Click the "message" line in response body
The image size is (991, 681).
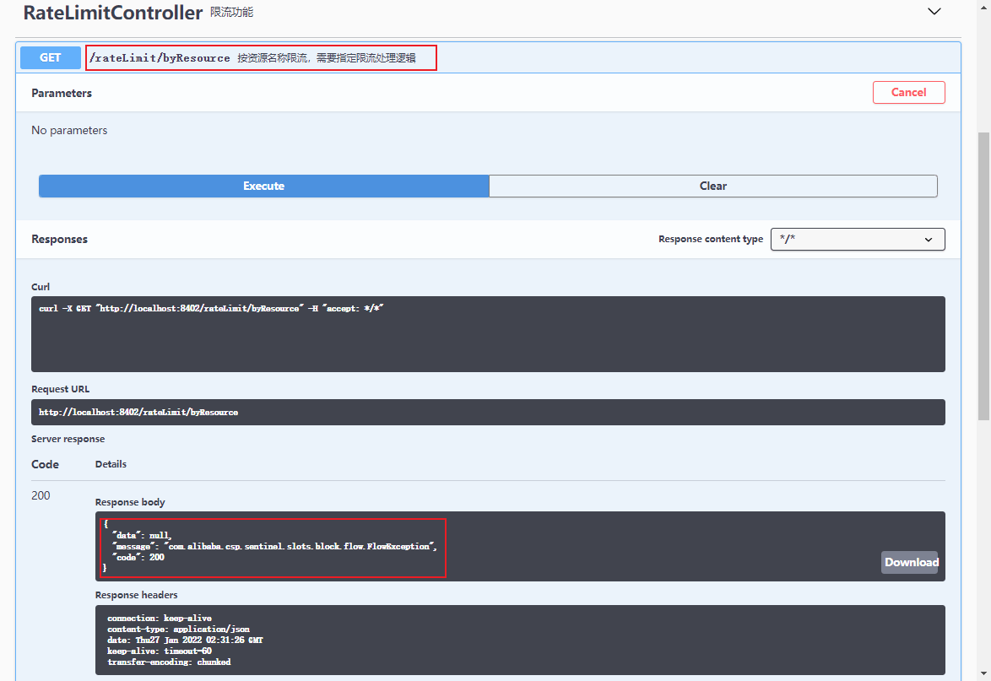pos(273,547)
